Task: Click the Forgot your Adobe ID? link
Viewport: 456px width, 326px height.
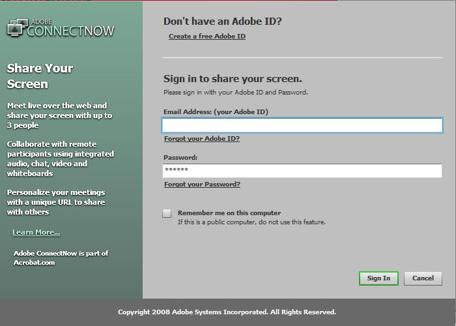Action: (x=201, y=139)
